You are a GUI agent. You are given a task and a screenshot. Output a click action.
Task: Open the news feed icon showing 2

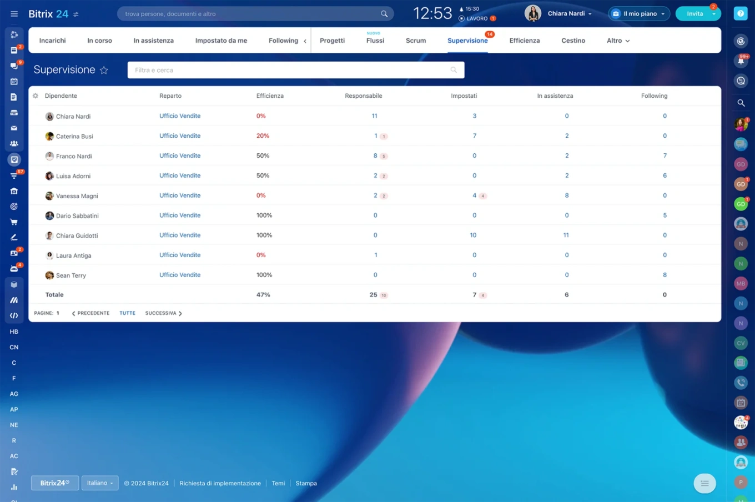tap(14, 50)
